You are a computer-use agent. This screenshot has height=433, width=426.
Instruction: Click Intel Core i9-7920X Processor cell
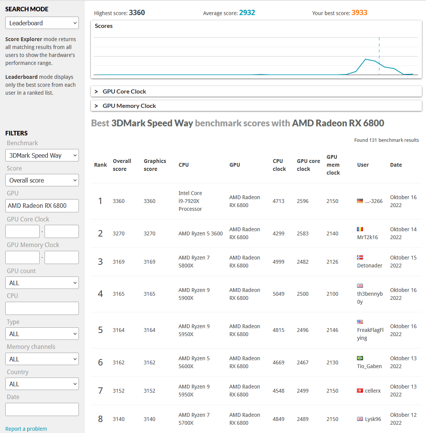pyautogui.click(x=190, y=201)
